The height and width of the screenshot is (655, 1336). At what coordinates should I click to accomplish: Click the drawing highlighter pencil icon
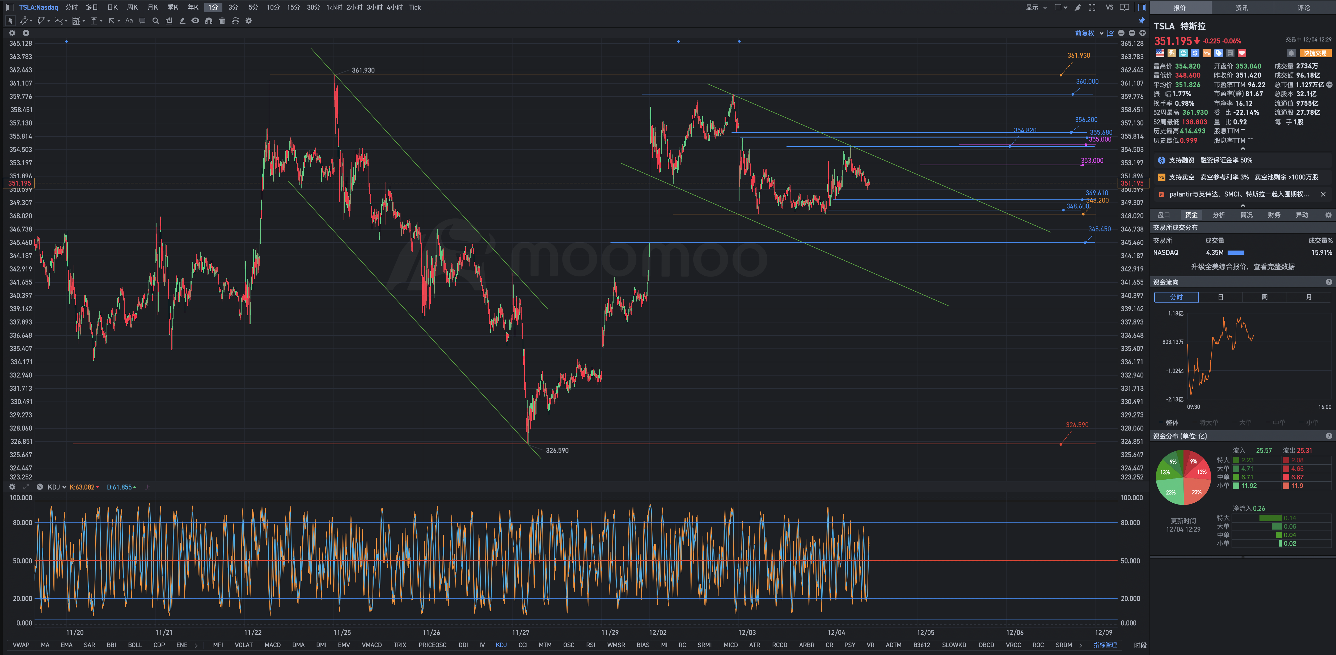coord(182,21)
